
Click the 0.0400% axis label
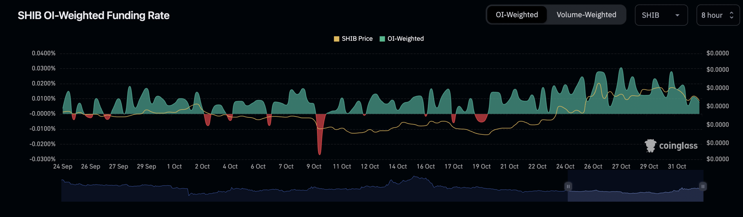pyautogui.click(x=44, y=53)
